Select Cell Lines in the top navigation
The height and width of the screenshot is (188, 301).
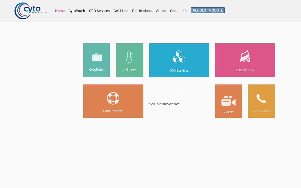click(121, 11)
